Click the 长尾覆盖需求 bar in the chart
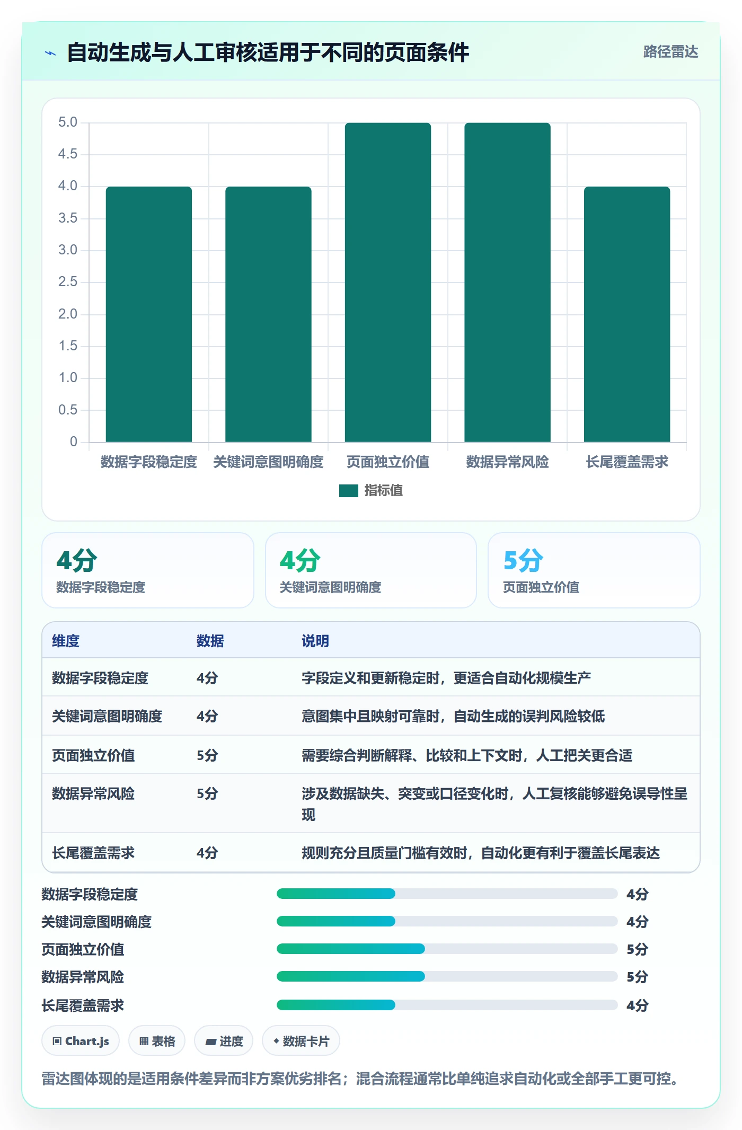 coord(627,314)
